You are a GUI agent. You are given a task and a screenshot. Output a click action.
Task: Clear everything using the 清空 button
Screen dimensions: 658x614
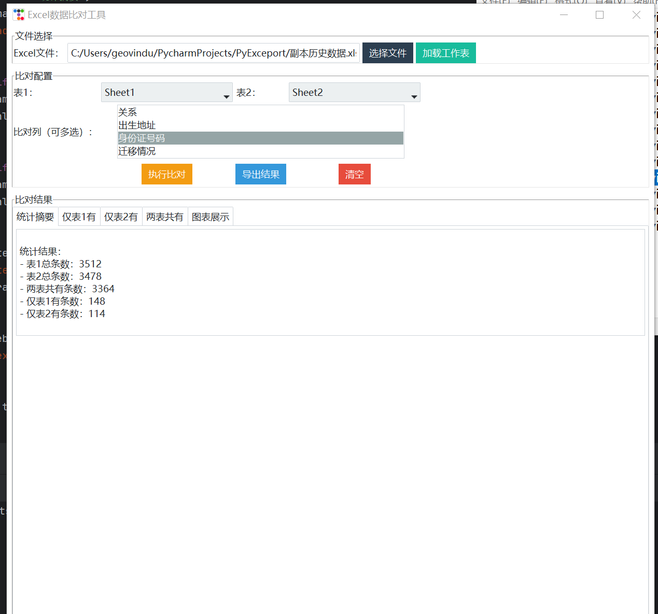point(354,174)
